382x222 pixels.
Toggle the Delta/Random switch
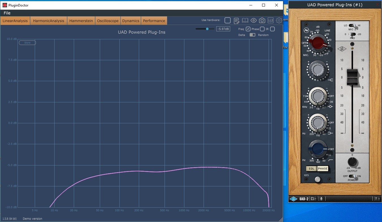coord(252,35)
